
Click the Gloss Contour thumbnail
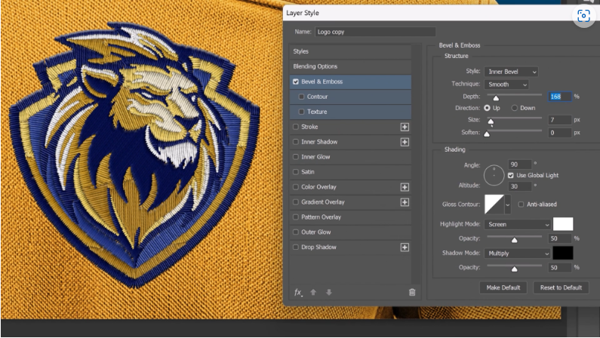tap(494, 204)
